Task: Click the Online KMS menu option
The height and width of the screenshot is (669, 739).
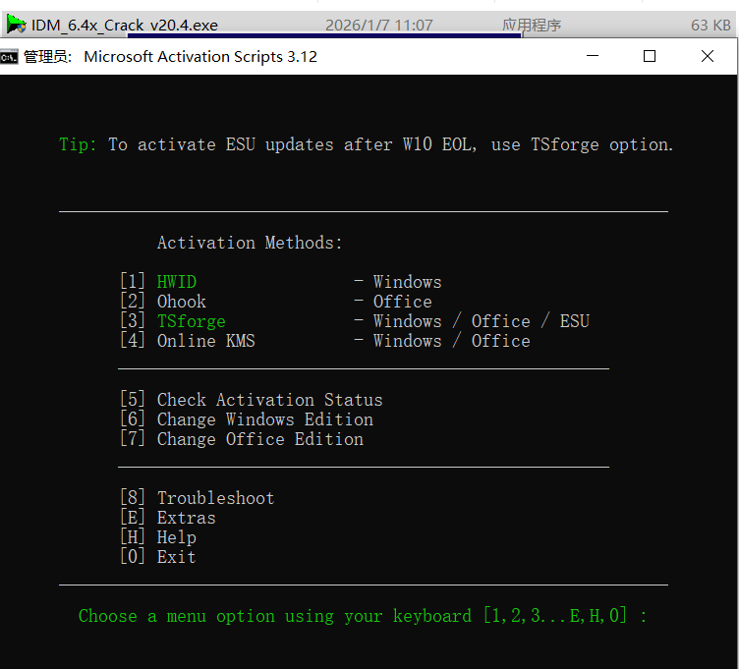Action: pos(206,341)
